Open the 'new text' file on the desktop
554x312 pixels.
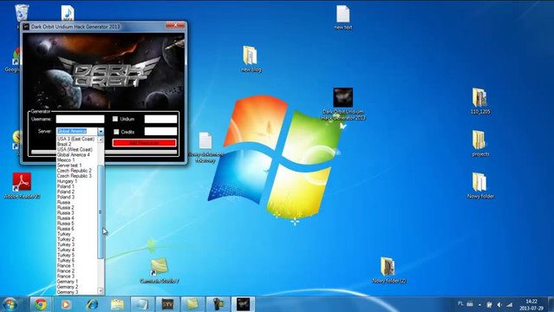(x=342, y=17)
